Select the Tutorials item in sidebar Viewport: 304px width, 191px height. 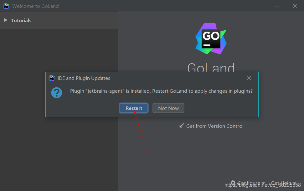(x=59, y=20)
